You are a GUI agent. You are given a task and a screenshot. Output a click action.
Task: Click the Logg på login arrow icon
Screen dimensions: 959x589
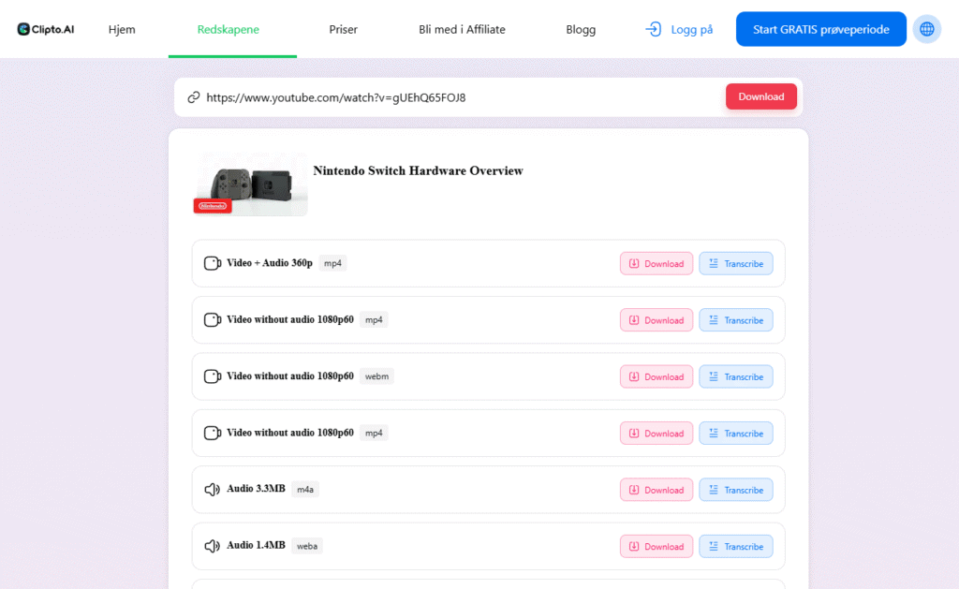tap(654, 29)
